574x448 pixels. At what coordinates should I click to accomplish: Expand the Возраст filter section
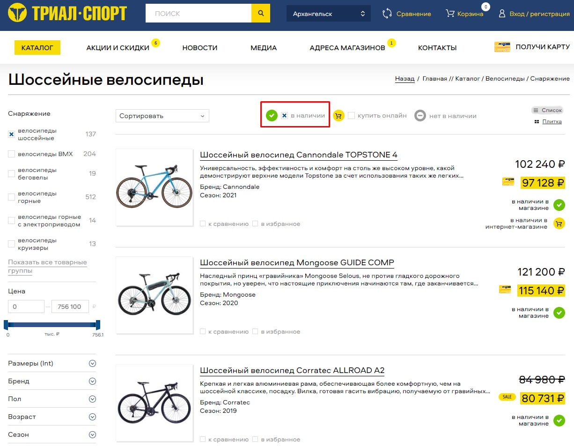pos(52,417)
